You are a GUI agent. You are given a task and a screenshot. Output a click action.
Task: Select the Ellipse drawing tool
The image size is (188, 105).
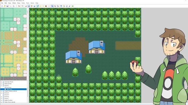coord(43,6)
